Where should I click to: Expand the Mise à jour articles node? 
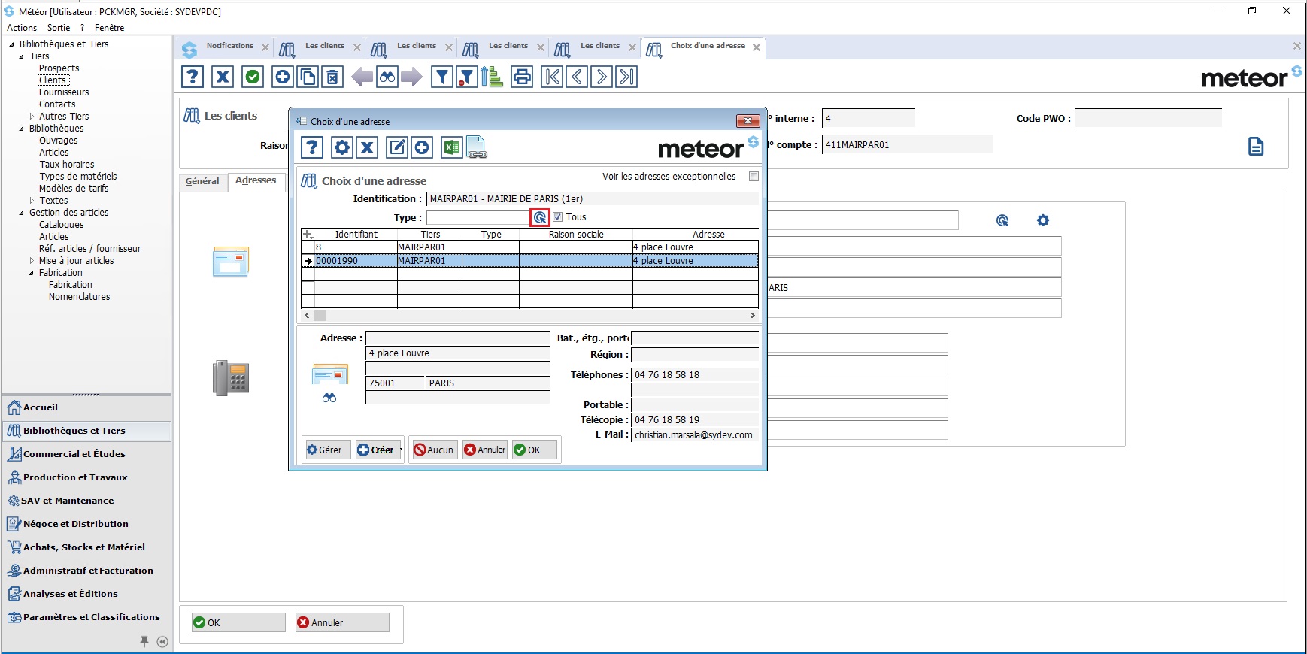(32, 261)
